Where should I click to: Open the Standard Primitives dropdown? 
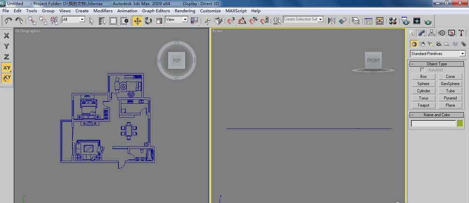[x=438, y=54]
